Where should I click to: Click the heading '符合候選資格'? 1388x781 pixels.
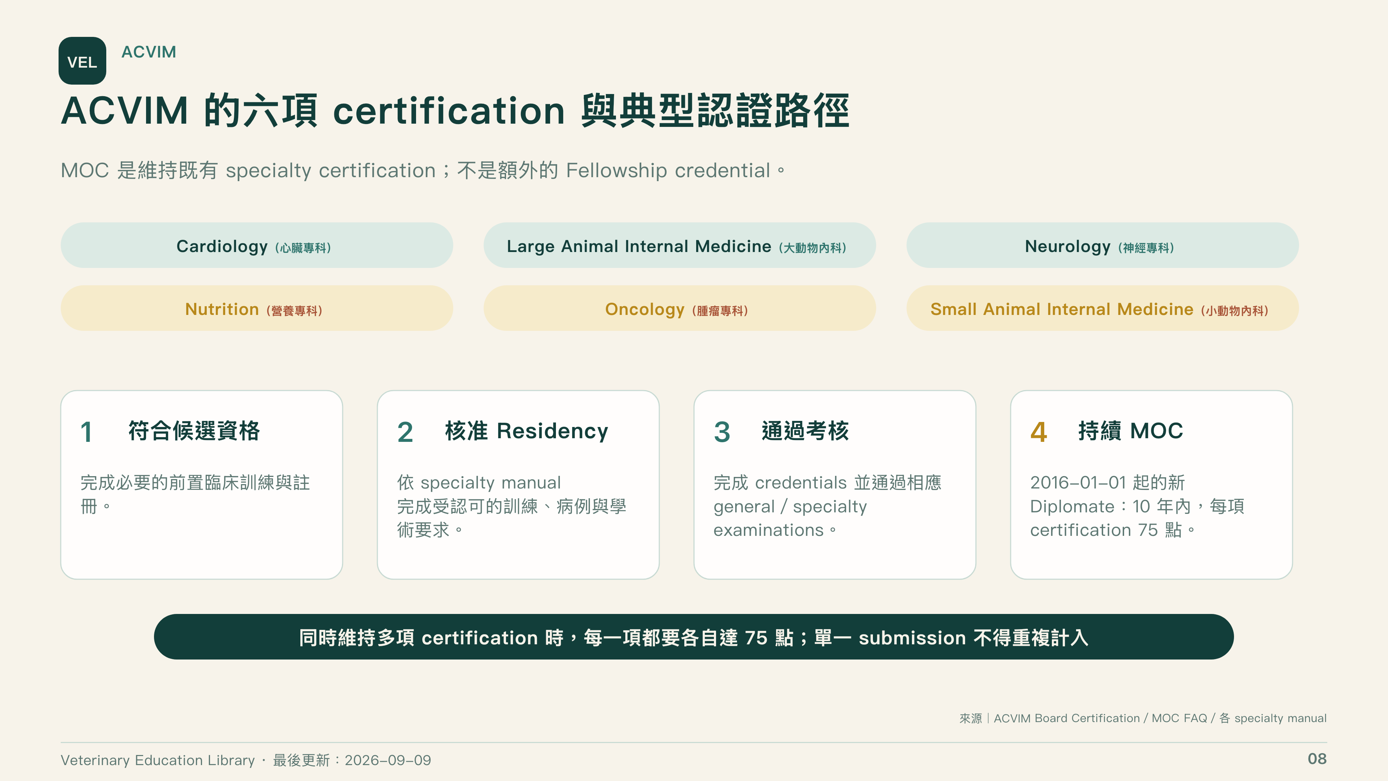(194, 431)
